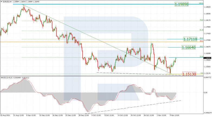Select the EURUSD,H4 chart title text
This screenshot has width=212, height=117.
[x=7, y=2]
